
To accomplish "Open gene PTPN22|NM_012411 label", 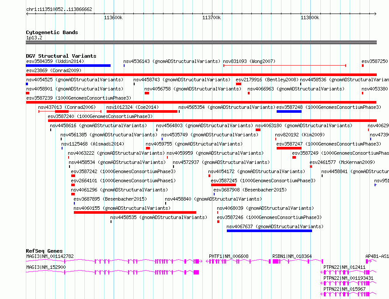I will (x=344, y=267).
